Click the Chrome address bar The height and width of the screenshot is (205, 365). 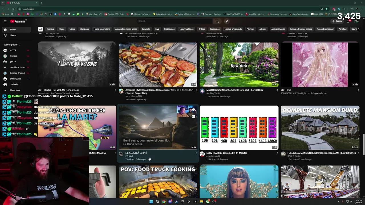[168, 9]
